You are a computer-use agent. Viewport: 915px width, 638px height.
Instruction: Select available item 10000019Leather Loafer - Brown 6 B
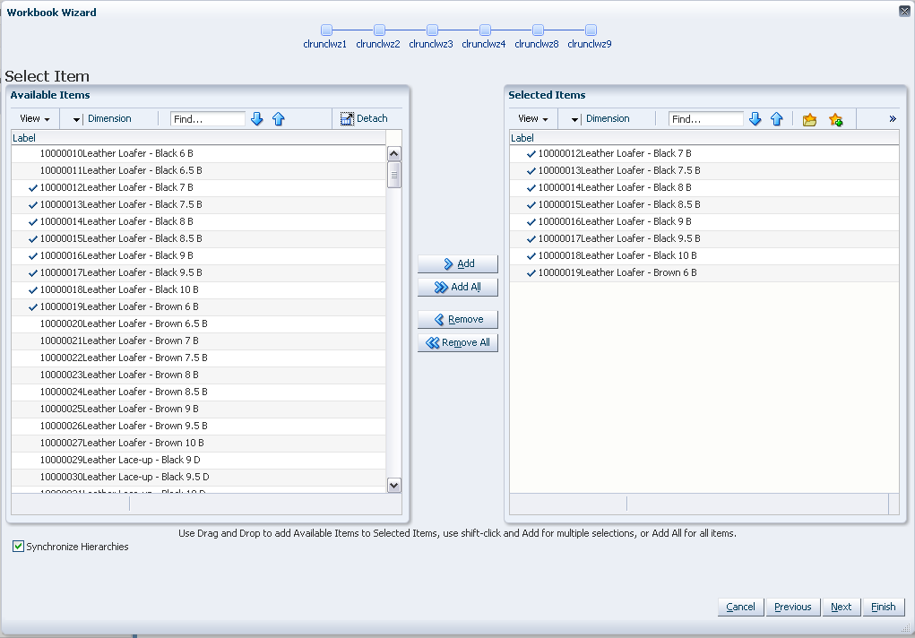pos(198,306)
